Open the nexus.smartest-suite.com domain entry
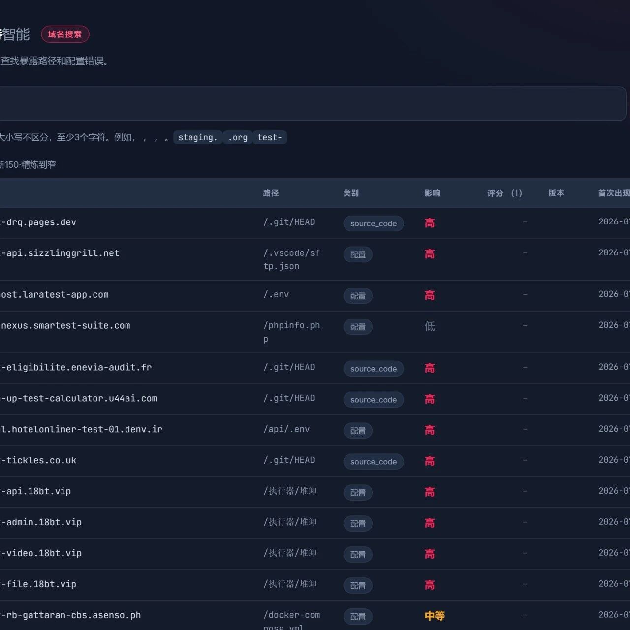630x630 pixels. pyautogui.click(x=65, y=326)
